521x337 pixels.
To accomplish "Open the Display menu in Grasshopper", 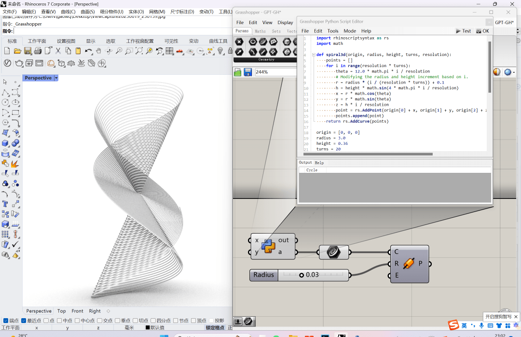I will [285, 23].
